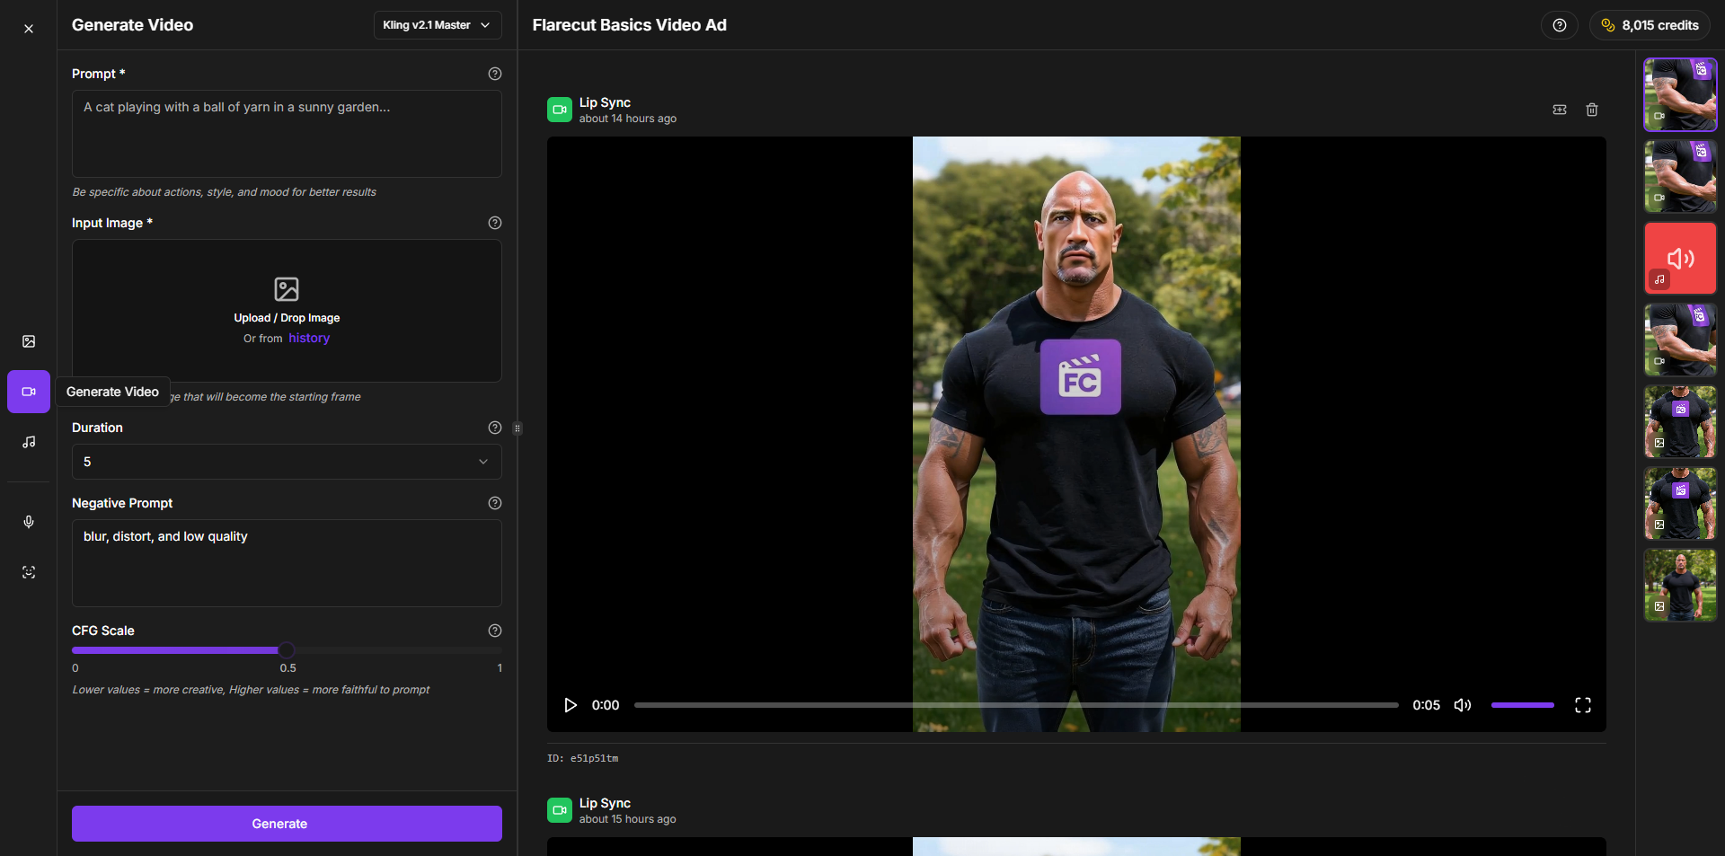This screenshot has height=856, width=1725.
Task: Click the purple Generate button
Action: coord(287,824)
